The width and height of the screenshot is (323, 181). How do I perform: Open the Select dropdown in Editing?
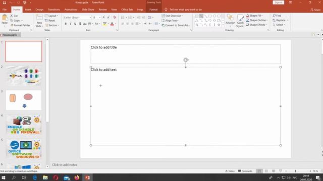point(279,25)
